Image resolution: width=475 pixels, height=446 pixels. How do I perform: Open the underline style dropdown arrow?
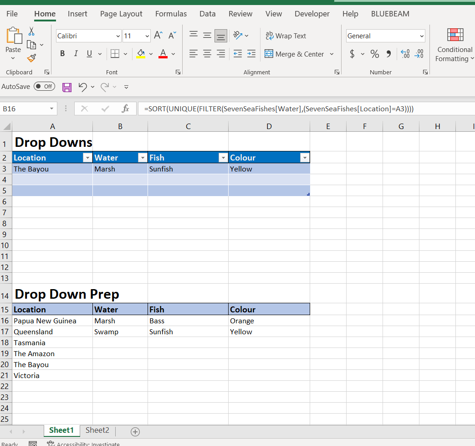[x=100, y=54]
